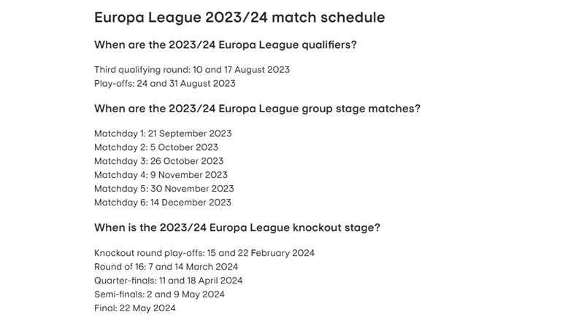Click the heading asking about Europa League qualifiers
Screen dimensions: 584x328
[226, 45]
